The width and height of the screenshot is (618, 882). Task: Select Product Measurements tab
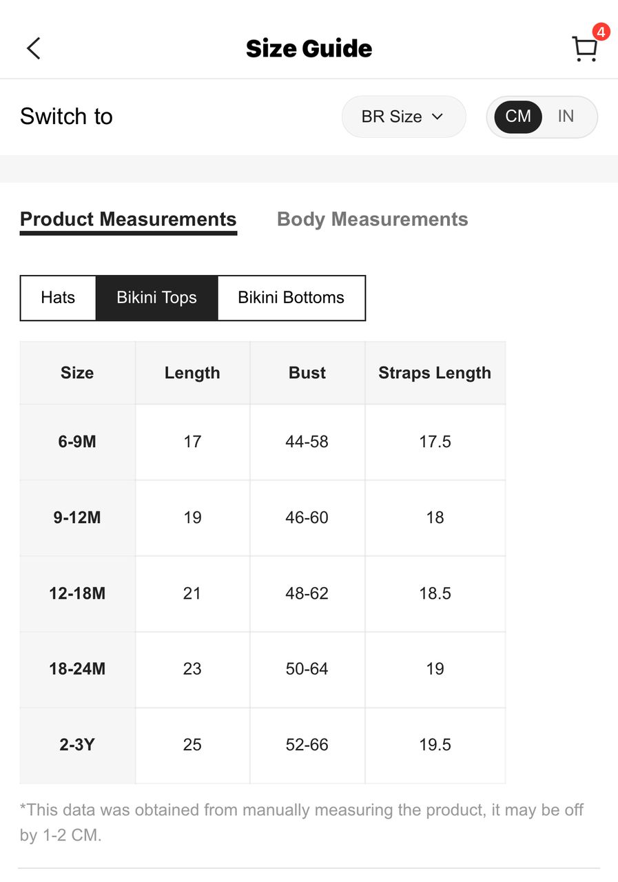coord(128,220)
